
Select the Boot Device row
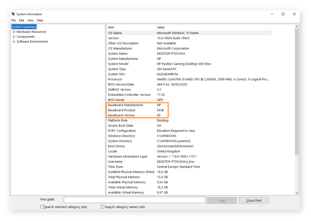(189, 146)
